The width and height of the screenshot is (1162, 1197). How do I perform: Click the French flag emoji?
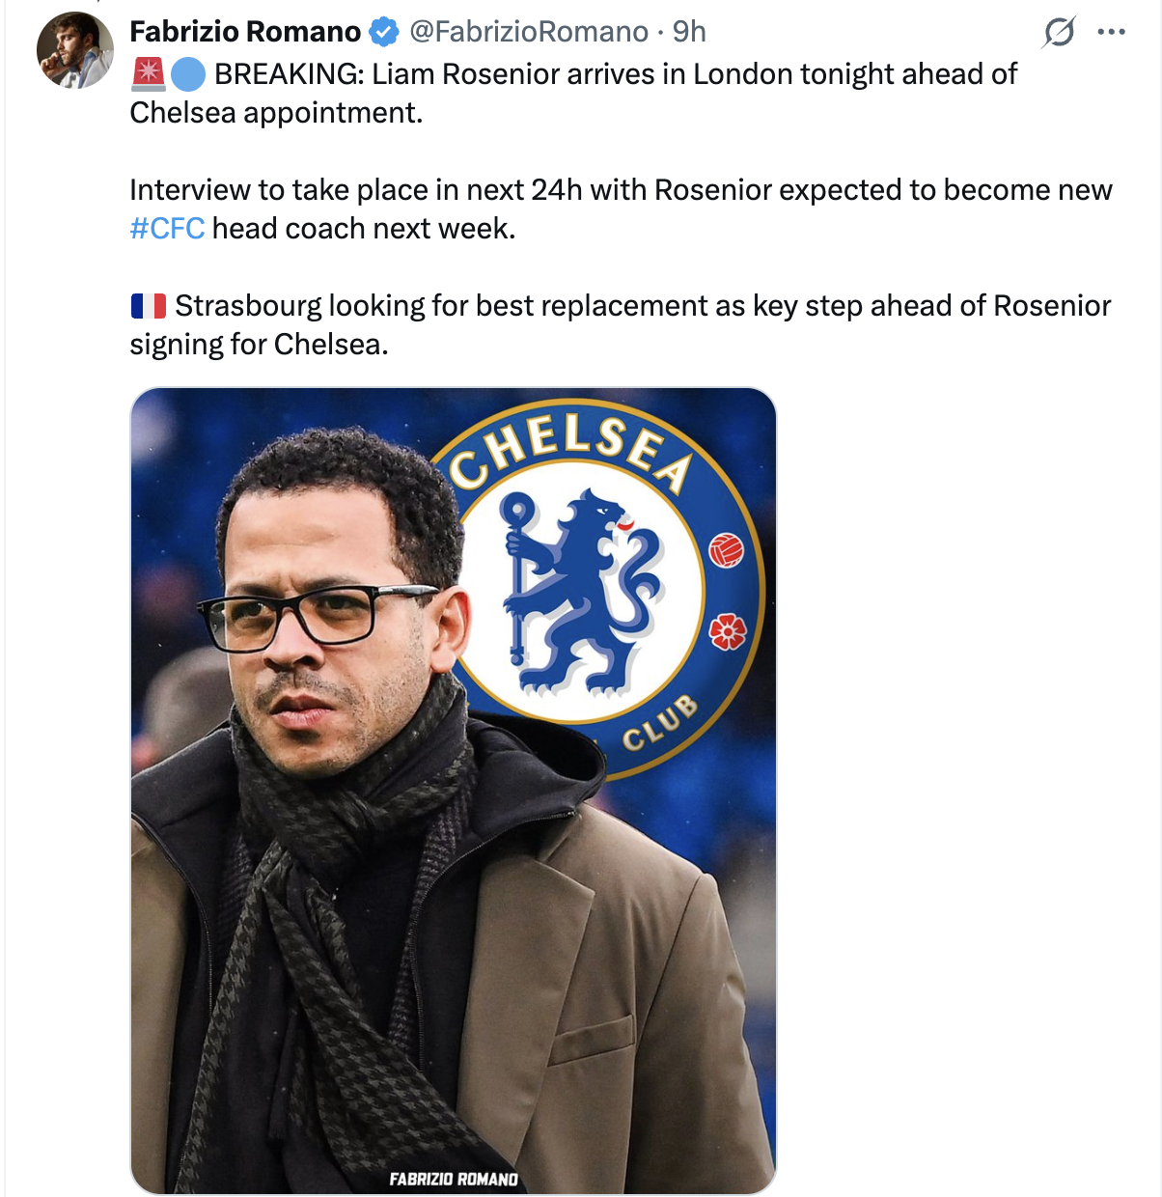[149, 306]
